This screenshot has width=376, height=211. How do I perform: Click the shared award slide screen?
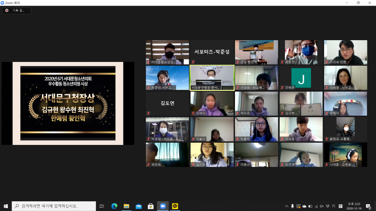[x=68, y=103]
